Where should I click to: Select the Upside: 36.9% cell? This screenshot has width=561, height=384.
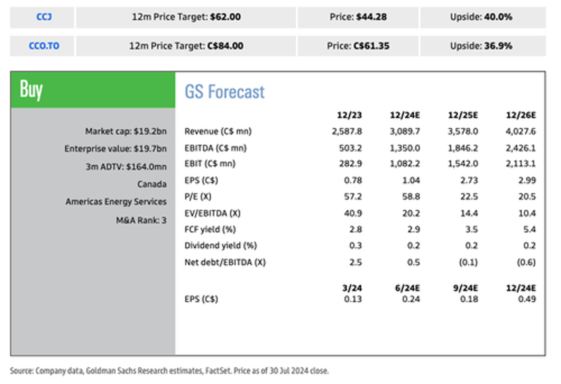point(483,46)
